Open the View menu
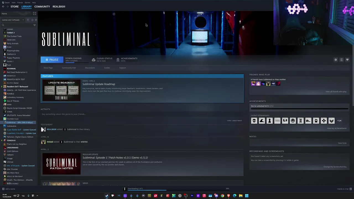 (13, 2)
